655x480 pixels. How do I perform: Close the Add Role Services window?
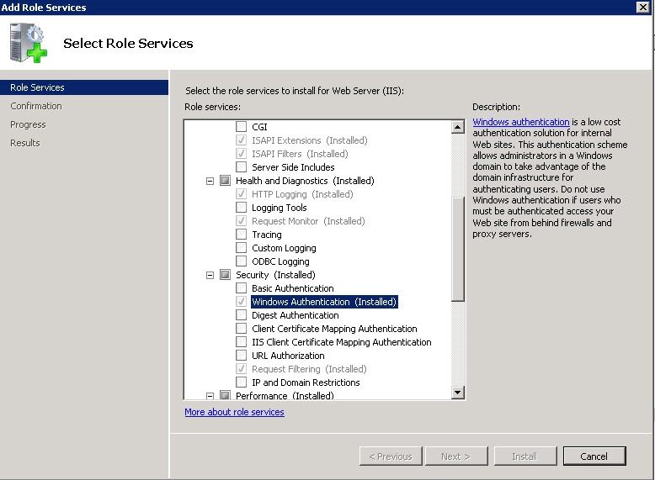pos(644,7)
